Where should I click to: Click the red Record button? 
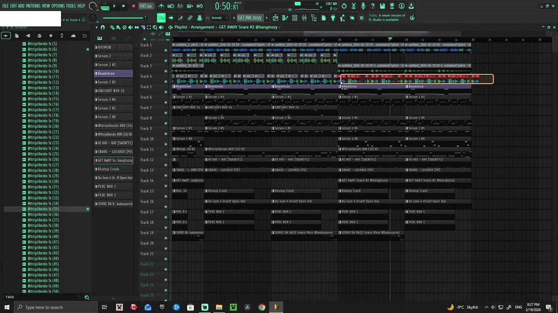pyautogui.click(x=133, y=6)
